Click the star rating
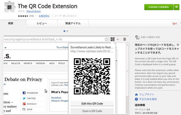181x115 pixels. click(23, 16)
